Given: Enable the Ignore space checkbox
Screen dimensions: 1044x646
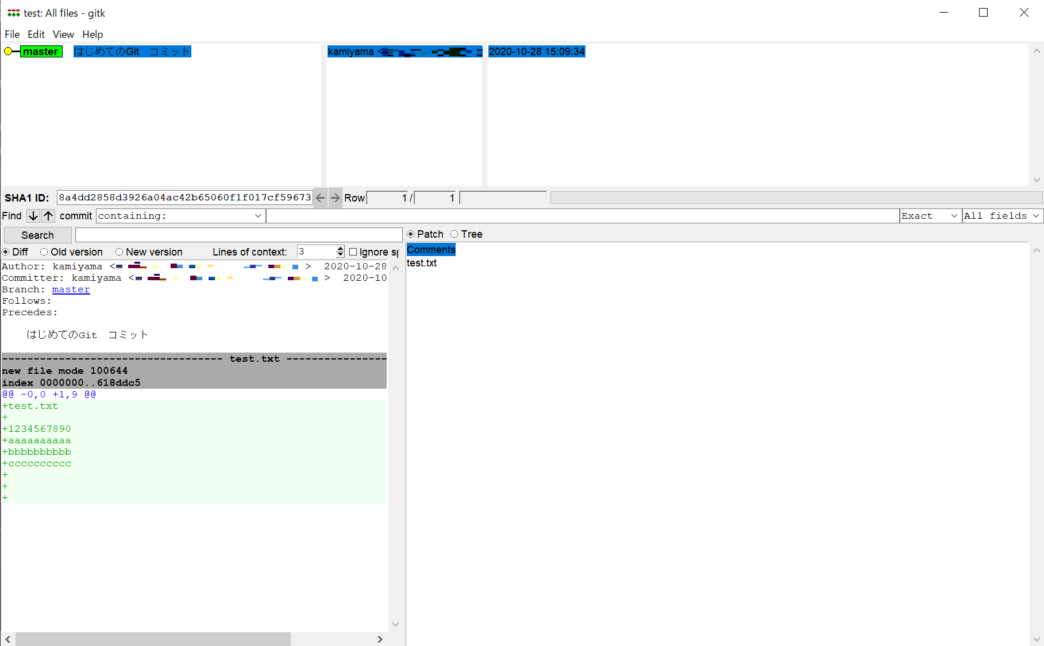Looking at the screenshot, I should coord(353,252).
